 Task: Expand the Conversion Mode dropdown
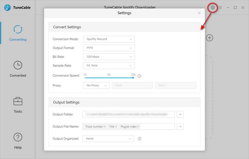(109, 39)
